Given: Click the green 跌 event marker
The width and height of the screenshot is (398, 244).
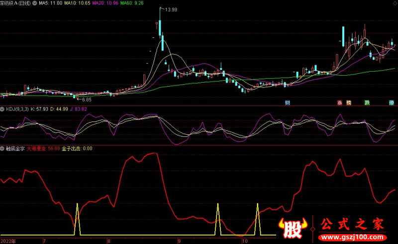Looking at the screenshot, I should coord(367,103).
